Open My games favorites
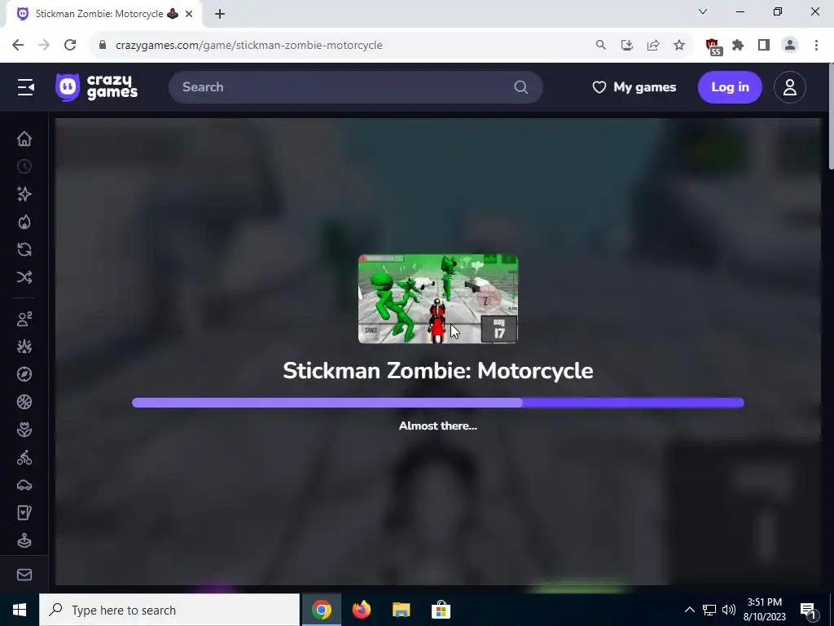Image resolution: width=834 pixels, height=626 pixels. [x=634, y=87]
